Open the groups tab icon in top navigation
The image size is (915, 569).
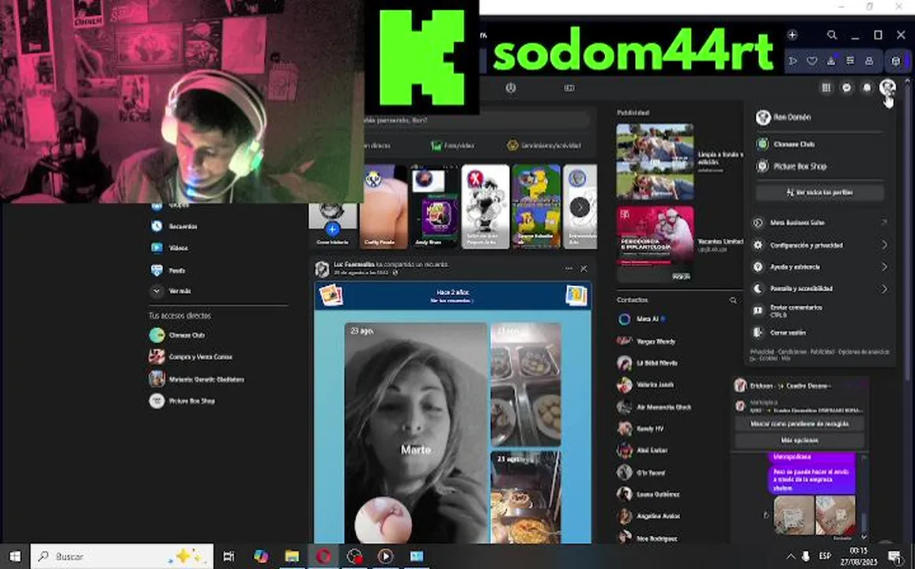click(511, 88)
